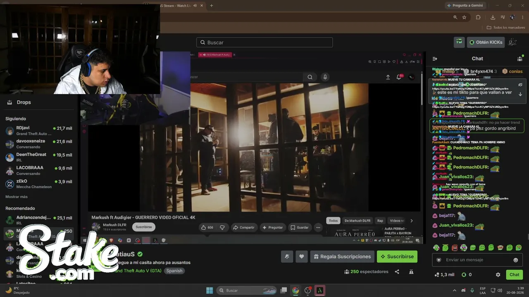The width and height of the screenshot is (529, 297).
Task: Open the emoji picker in chat input
Action: click(515, 260)
